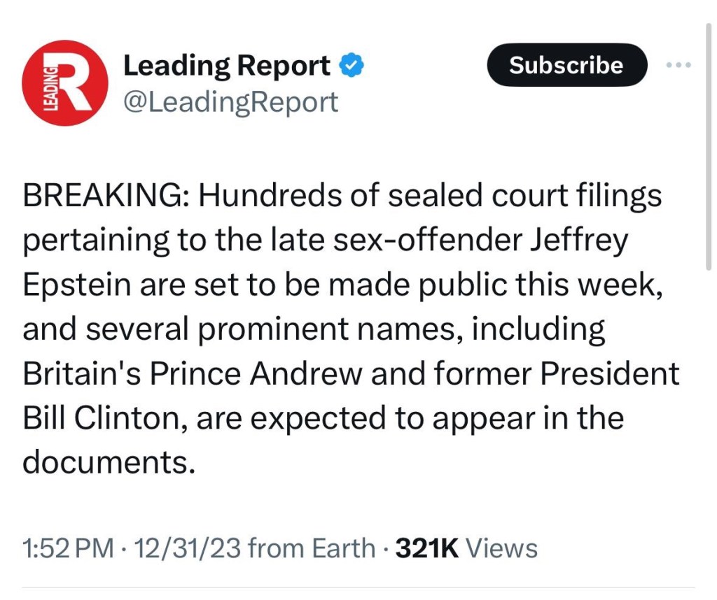Click the 12/31/23 post date
This screenshot has width=717, height=600.
pyautogui.click(x=183, y=548)
